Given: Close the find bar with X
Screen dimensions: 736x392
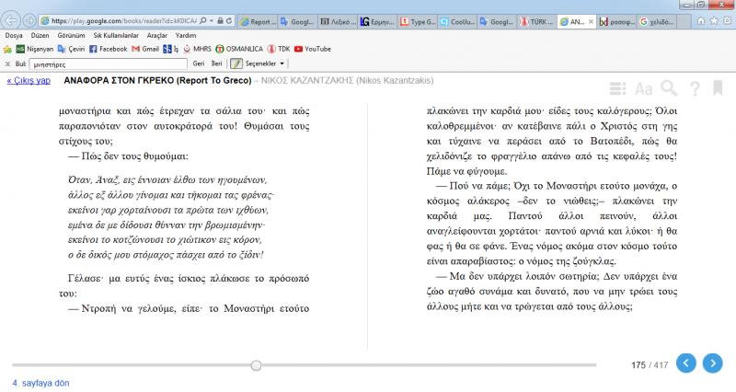Looking at the screenshot, I should point(8,63).
